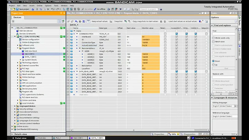Toggle Accessible checkbox for COMMUNICATION row

click(177, 34)
